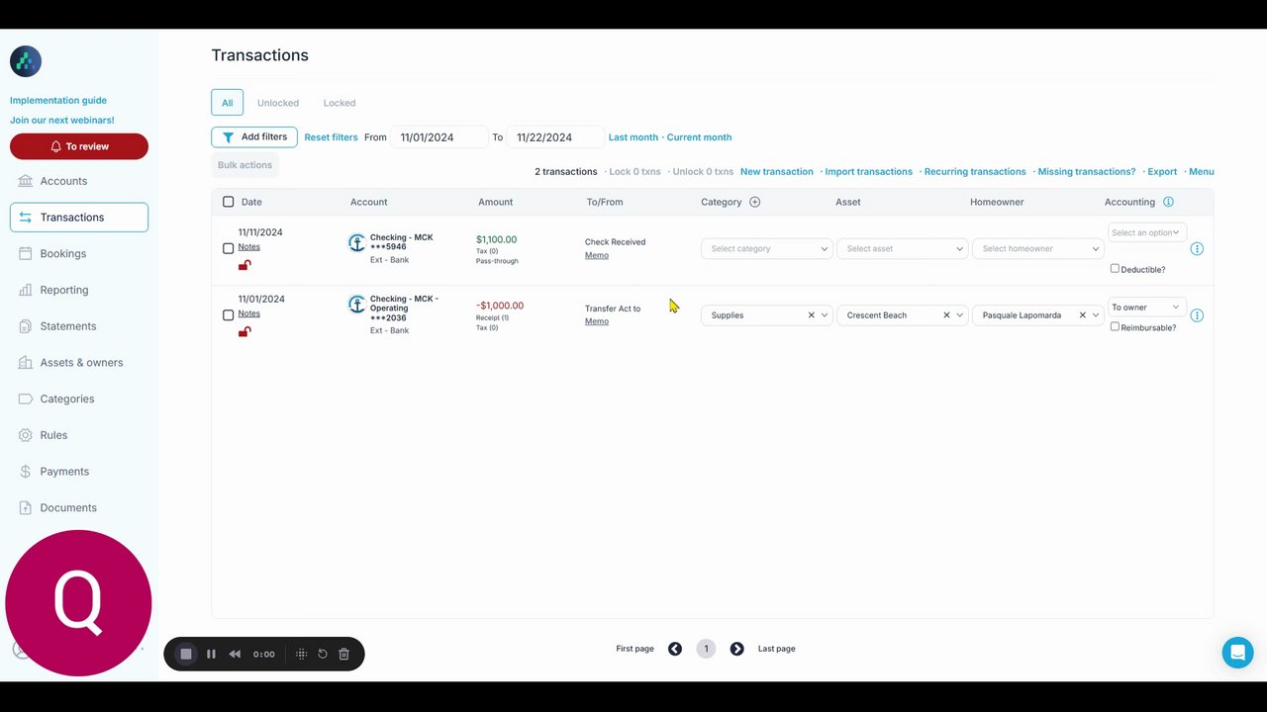
Task: Click the To date field 11/22/2024
Action: [555, 137]
